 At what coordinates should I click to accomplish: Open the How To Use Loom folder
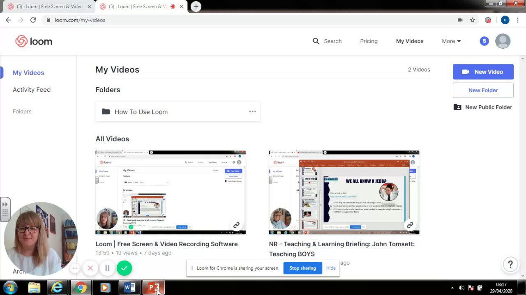tap(178, 111)
